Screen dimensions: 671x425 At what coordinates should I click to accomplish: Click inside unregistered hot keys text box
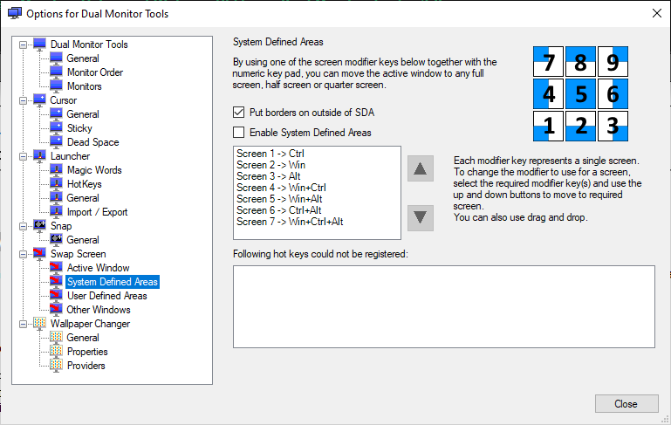444,306
